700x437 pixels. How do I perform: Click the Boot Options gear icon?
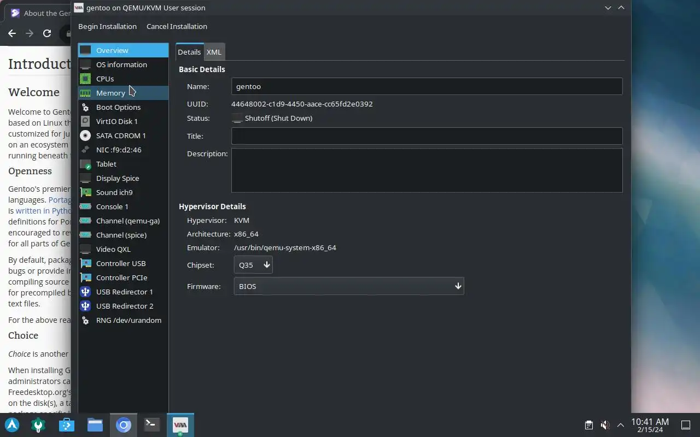[85, 107]
